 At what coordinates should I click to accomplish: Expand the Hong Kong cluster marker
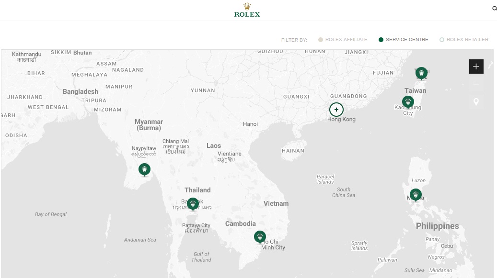point(336,110)
